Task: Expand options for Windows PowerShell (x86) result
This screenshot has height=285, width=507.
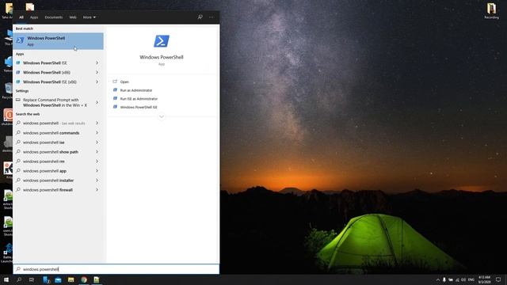Action: pyautogui.click(x=97, y=72)
